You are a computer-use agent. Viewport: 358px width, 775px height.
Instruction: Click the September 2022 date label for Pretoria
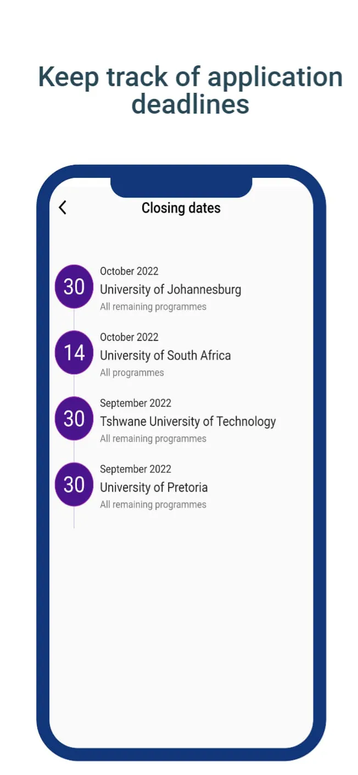pyautogui.click(x=136, y=469)
